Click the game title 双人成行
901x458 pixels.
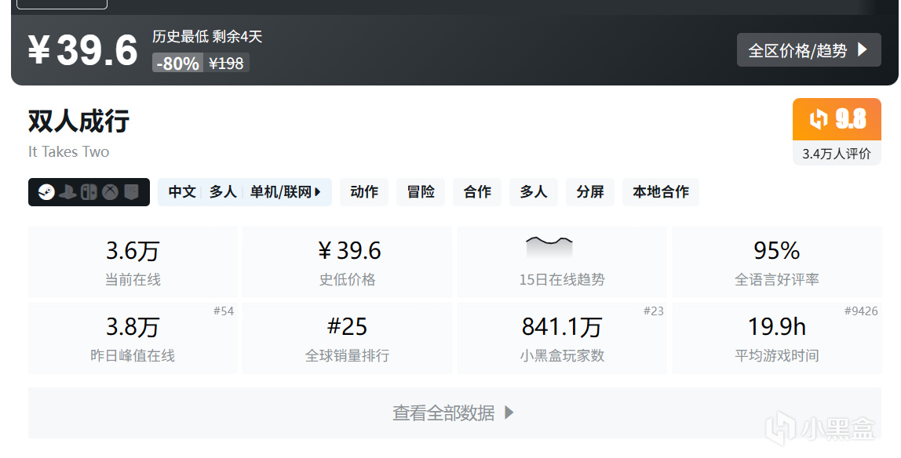pyautogui.click(x=78, y=121)
